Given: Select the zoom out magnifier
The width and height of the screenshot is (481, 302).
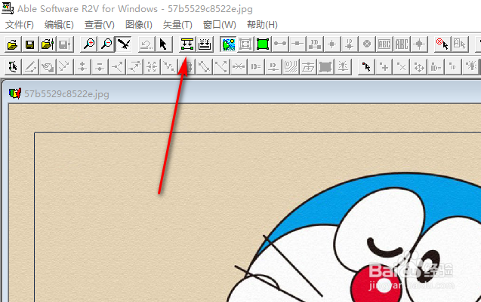Looking at the screenshot, I should click(x=106, y=44).
